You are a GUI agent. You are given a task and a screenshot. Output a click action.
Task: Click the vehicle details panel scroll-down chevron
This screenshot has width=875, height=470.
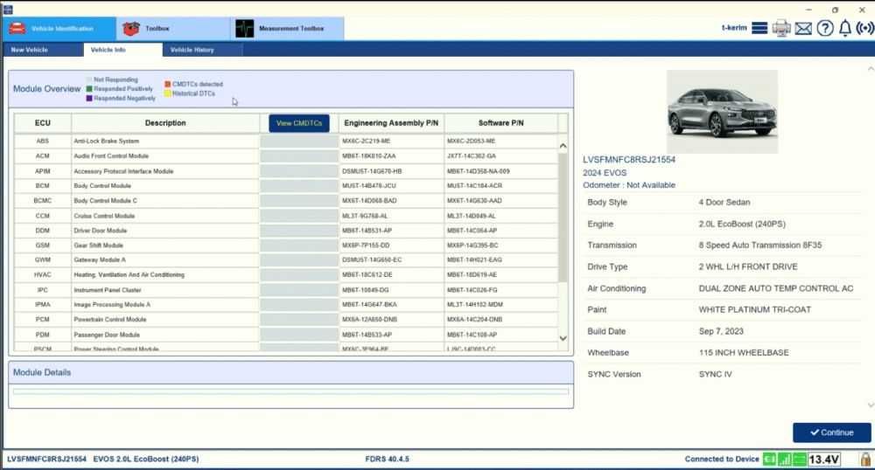(870, 404)
